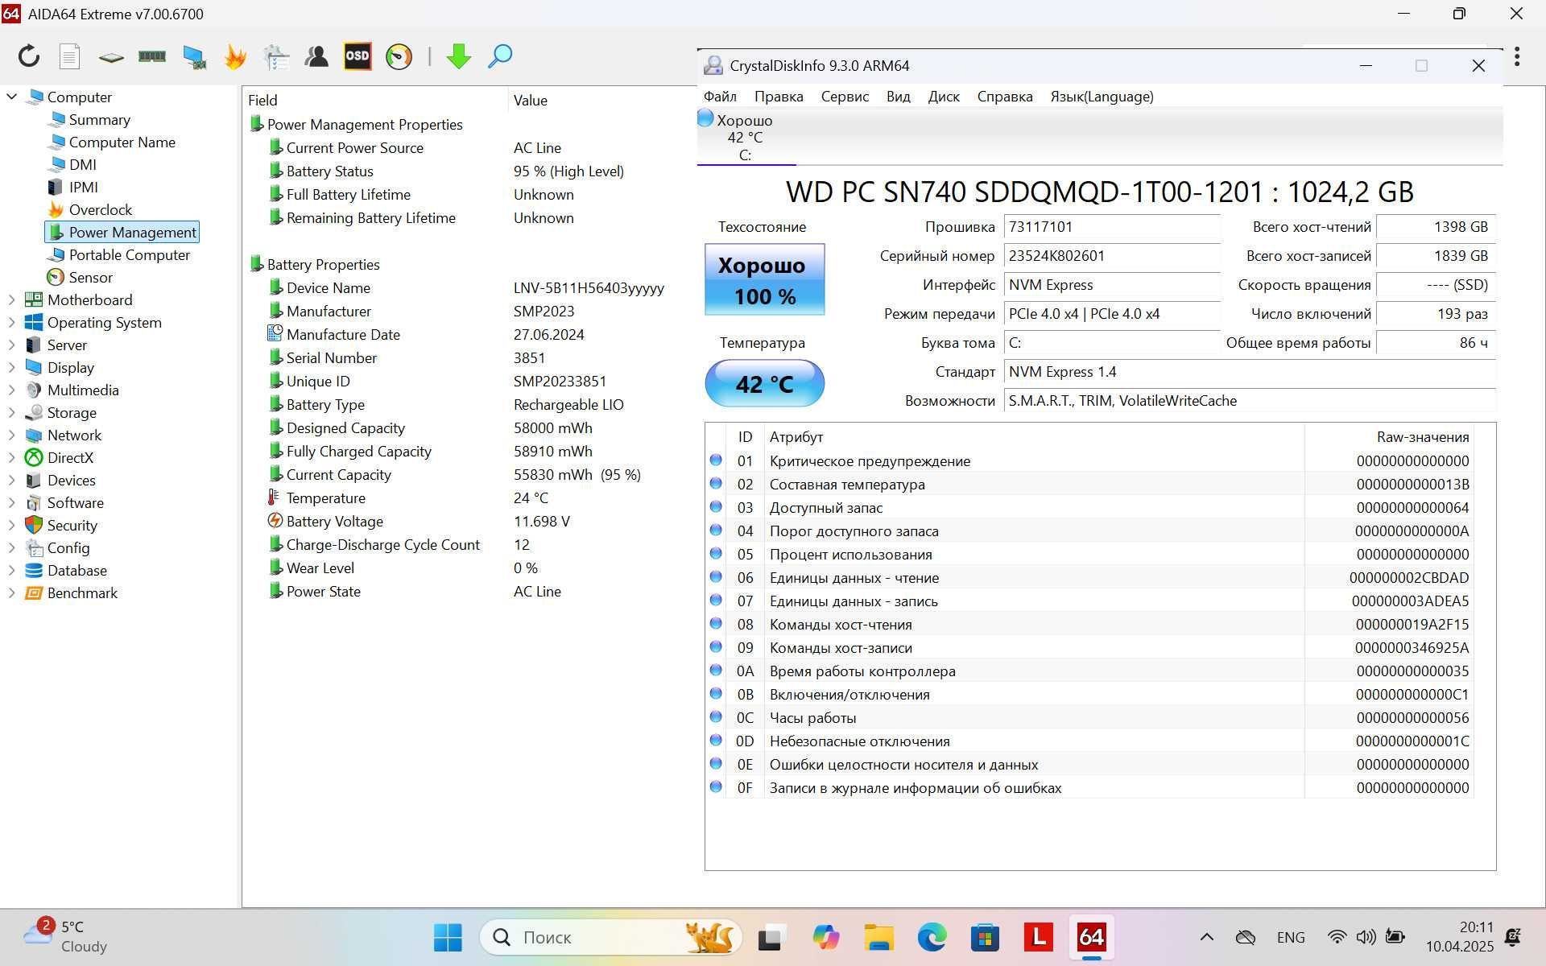Expand the Network tree node
1546x966 pixels.
coord(11,435)
